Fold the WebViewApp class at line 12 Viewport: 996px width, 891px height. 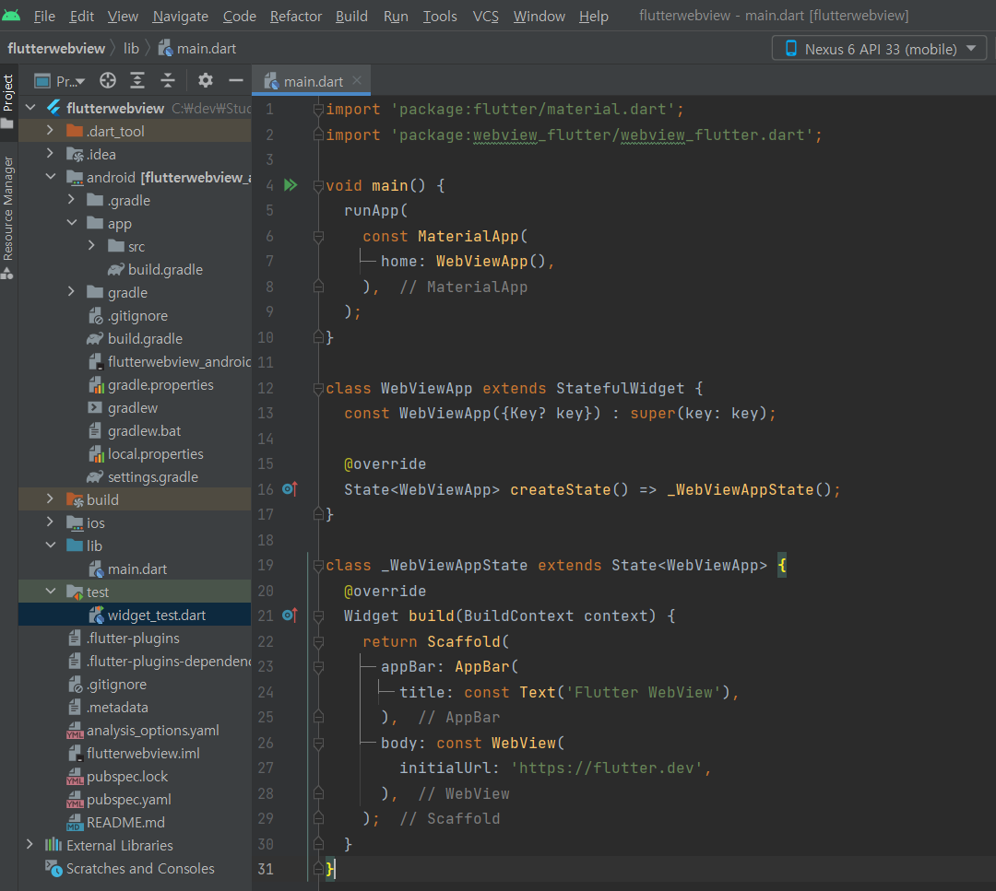pyautogui.click(x=318, y=389)
